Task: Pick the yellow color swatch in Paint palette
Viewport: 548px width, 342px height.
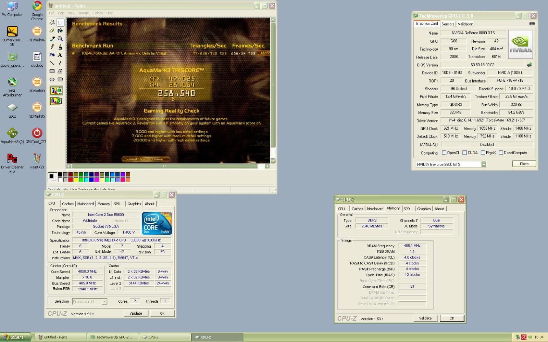Action: click(76, 180)
